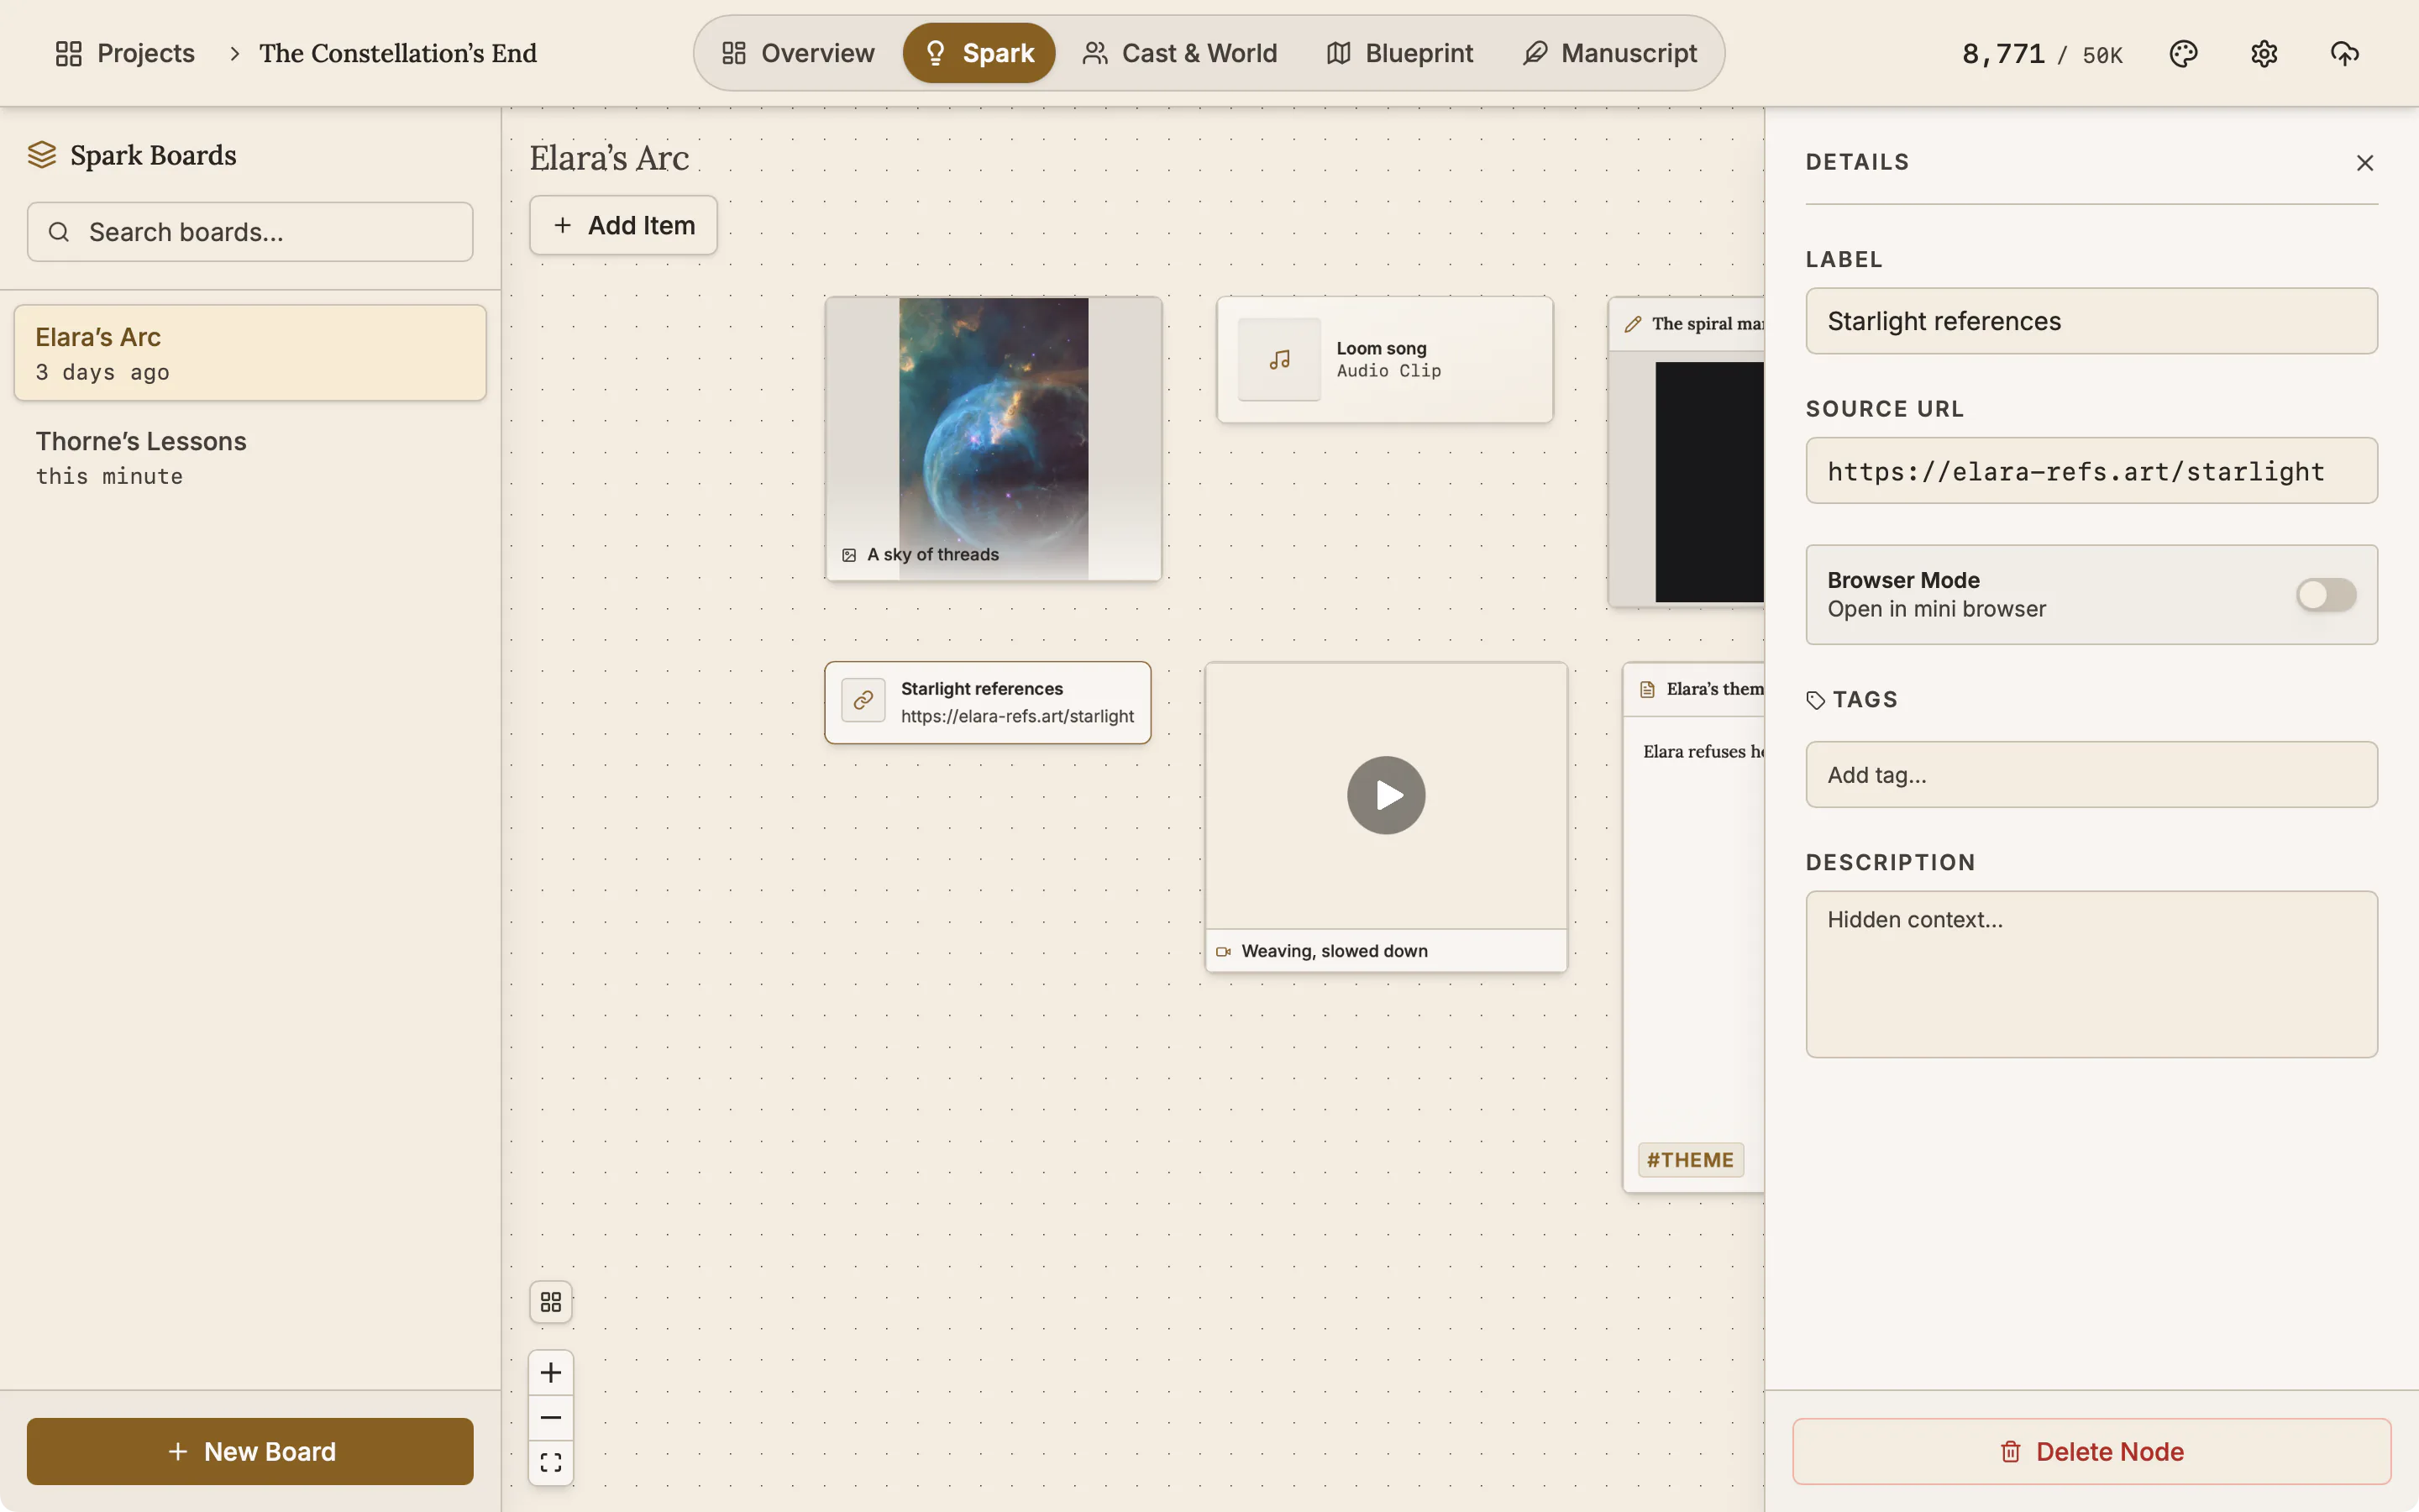Screen dimensions: 2419x1512
Task: Edit the Label field Starlight references
Action: point(2091,321)
